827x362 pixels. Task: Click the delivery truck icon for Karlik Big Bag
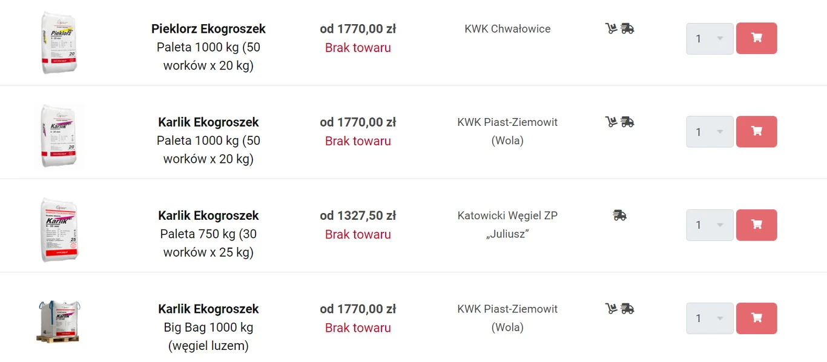tap(628, 308)
